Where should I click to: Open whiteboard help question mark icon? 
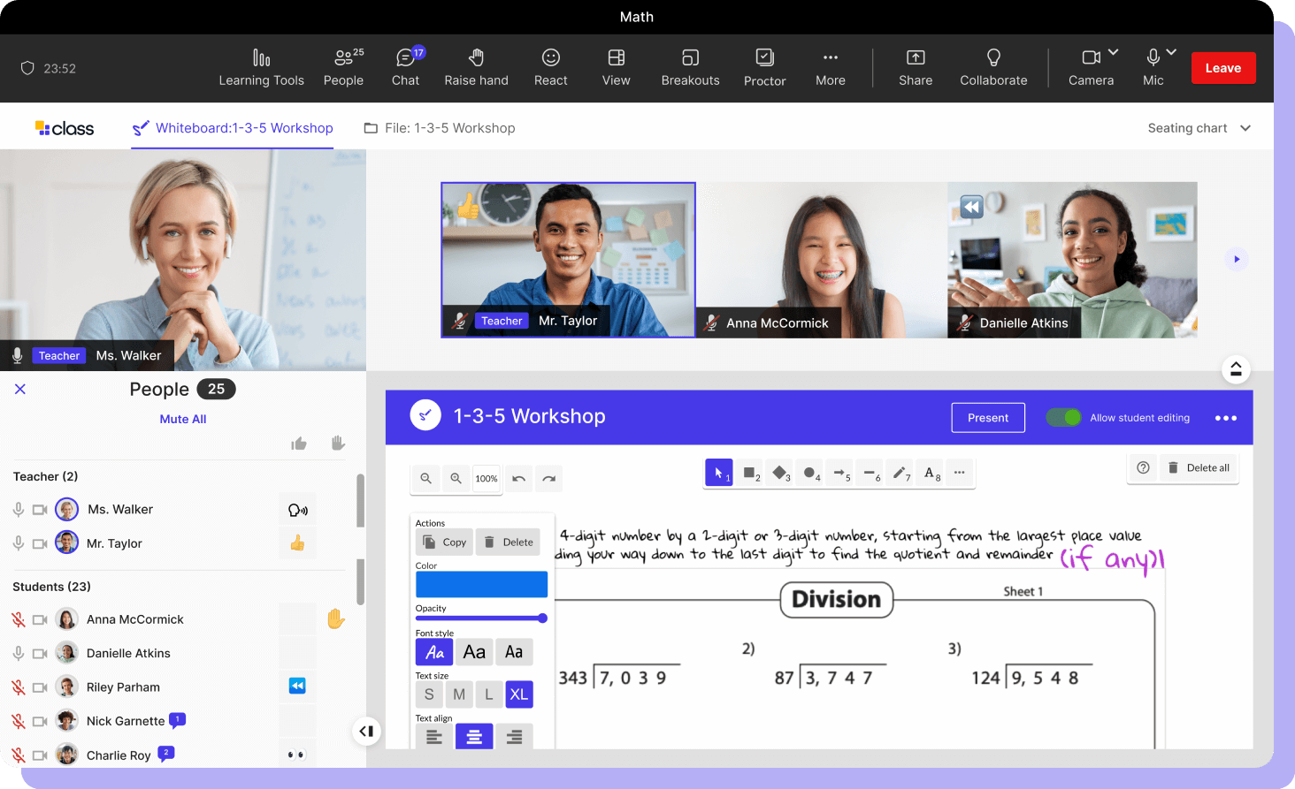tap(1143, 468)
